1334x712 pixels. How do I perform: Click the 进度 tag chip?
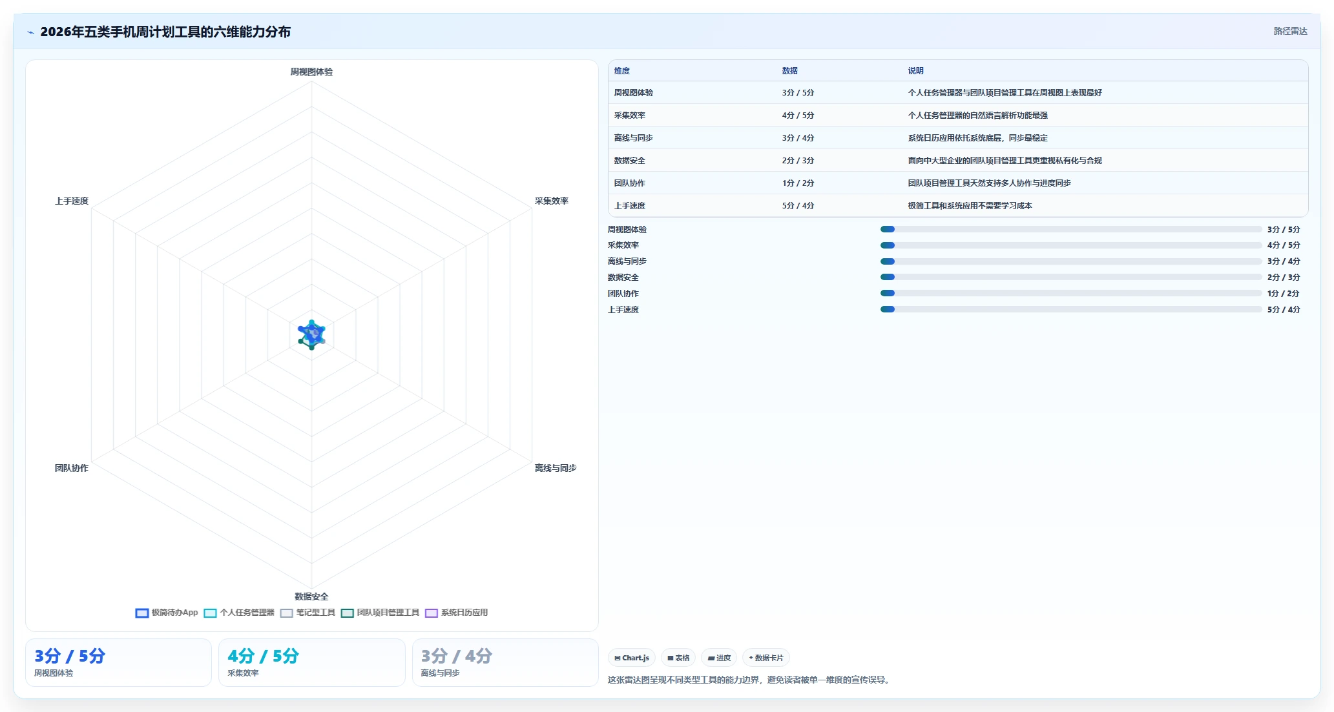tap(719, 658)
